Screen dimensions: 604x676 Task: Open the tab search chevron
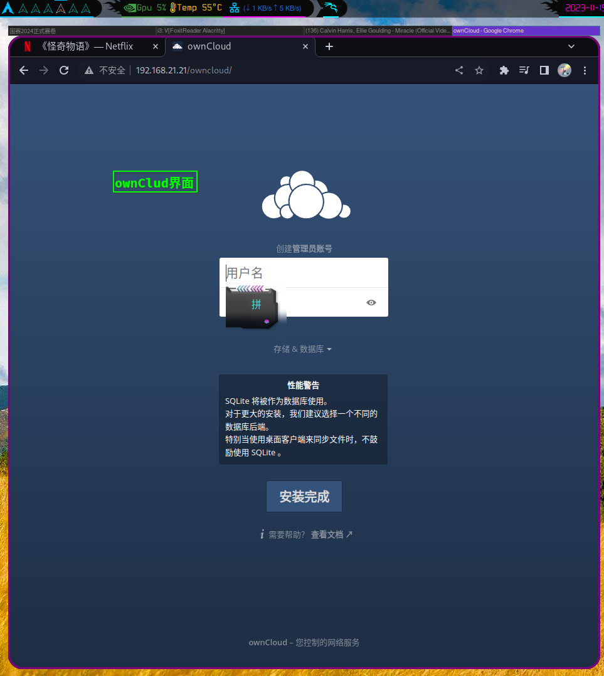(571, 46)
